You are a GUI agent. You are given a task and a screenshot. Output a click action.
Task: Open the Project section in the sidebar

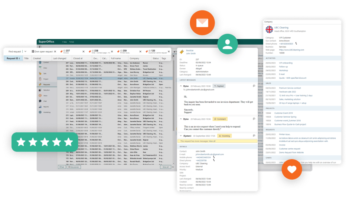(x=44, y=79)
